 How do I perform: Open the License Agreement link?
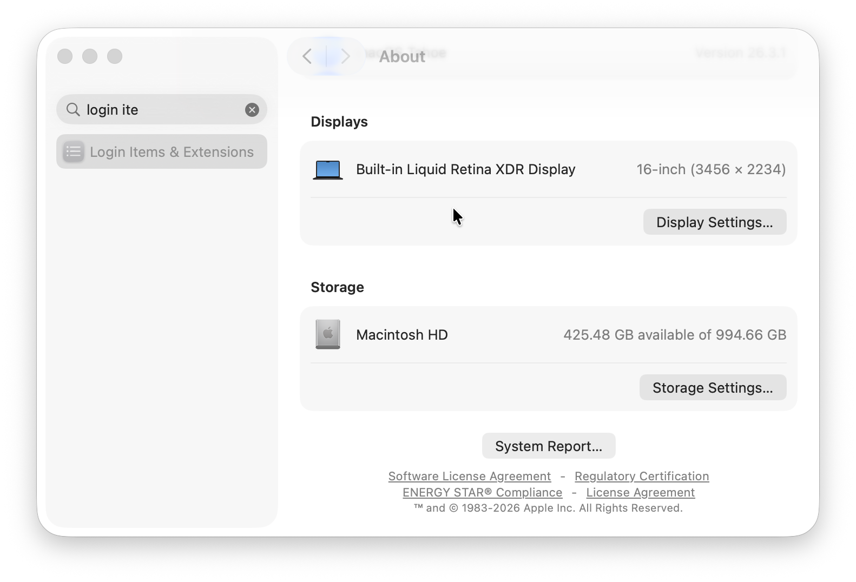(640, 492)
